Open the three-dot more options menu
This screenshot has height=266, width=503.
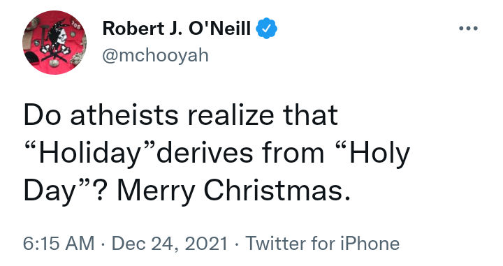(468, 29)
